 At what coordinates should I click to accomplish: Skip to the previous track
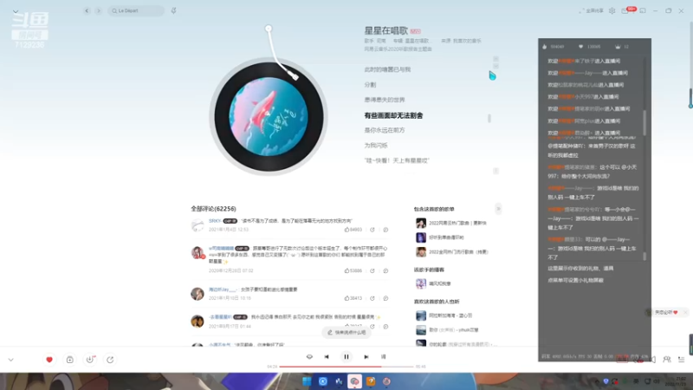click(x=327, y=357)
